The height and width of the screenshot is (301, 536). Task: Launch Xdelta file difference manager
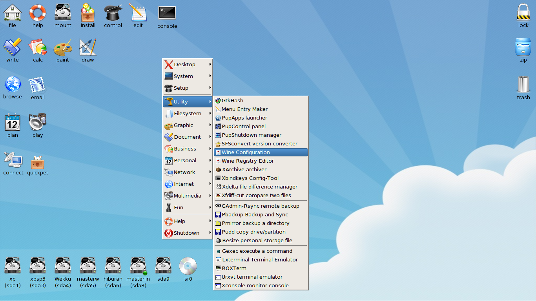tap(261, 187)
